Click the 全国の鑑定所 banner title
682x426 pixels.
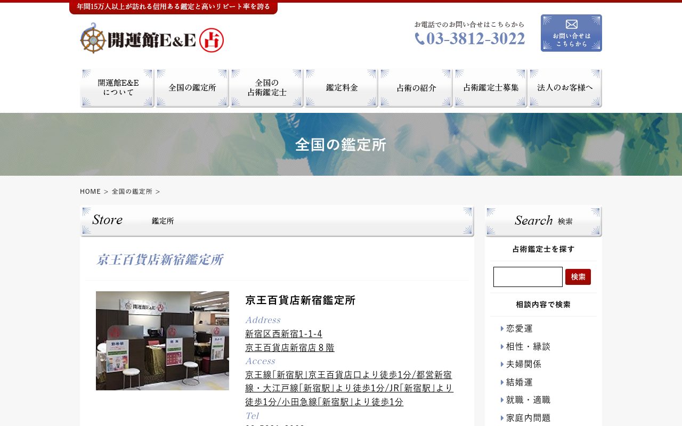pos(341,145)
